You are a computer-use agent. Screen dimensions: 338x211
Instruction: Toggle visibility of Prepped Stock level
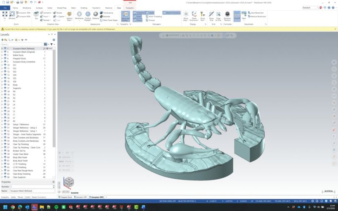click(5, 59)
